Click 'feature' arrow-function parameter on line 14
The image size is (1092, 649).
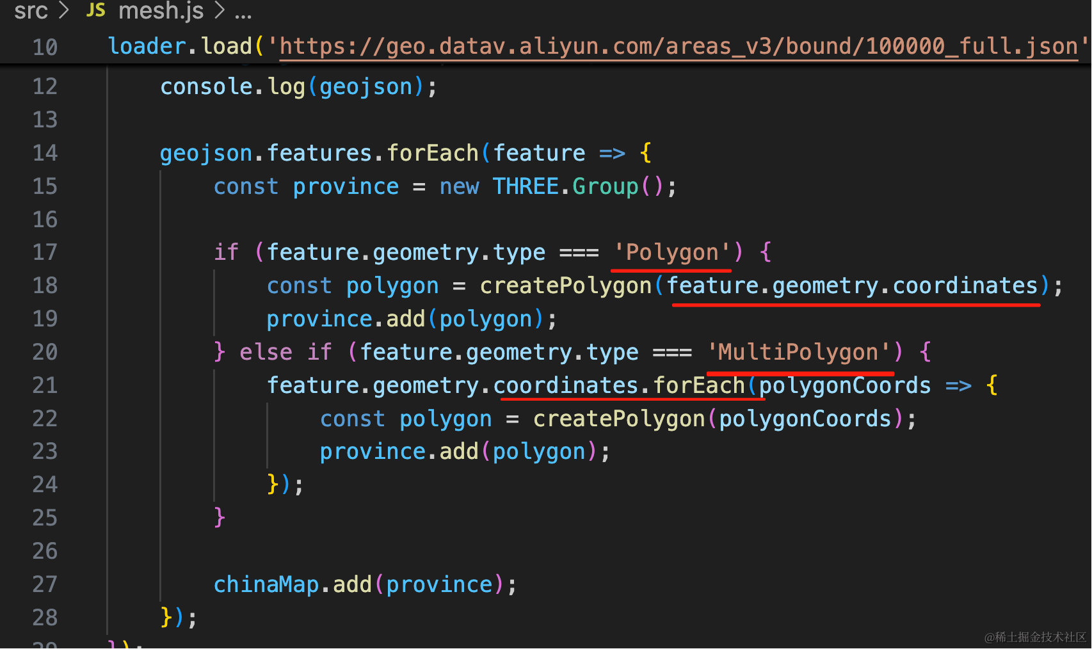point(539,153)
